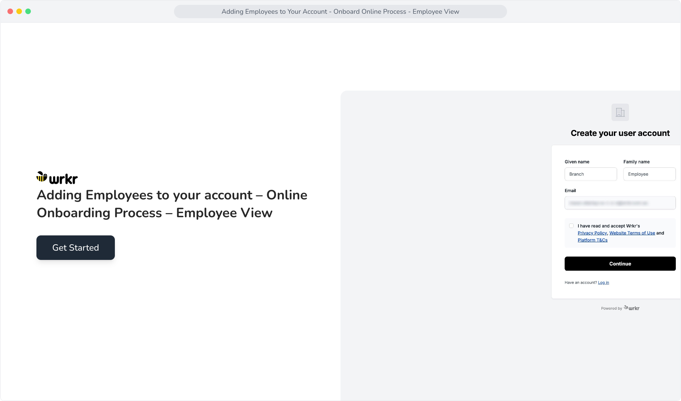This screenshot has width=681, height=401.
Task: Click the building icon above account form
Action: tap(620, 112)
